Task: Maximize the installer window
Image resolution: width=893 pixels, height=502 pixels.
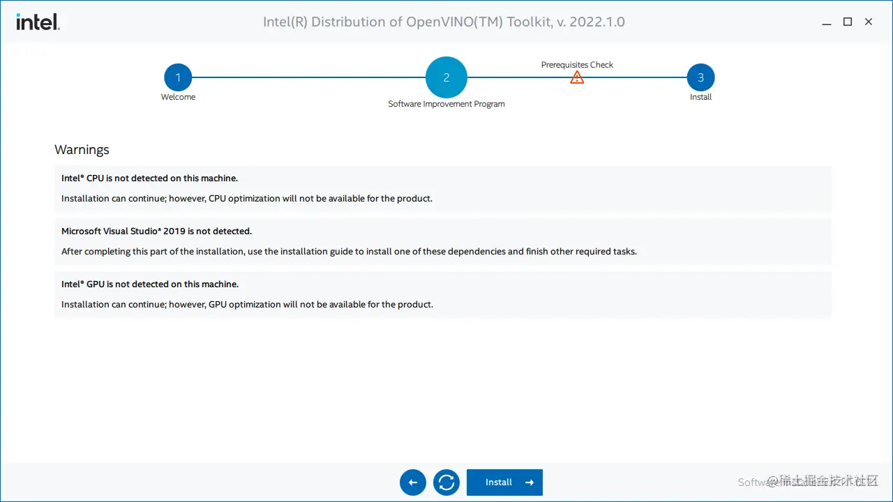Action: point(848,22)
